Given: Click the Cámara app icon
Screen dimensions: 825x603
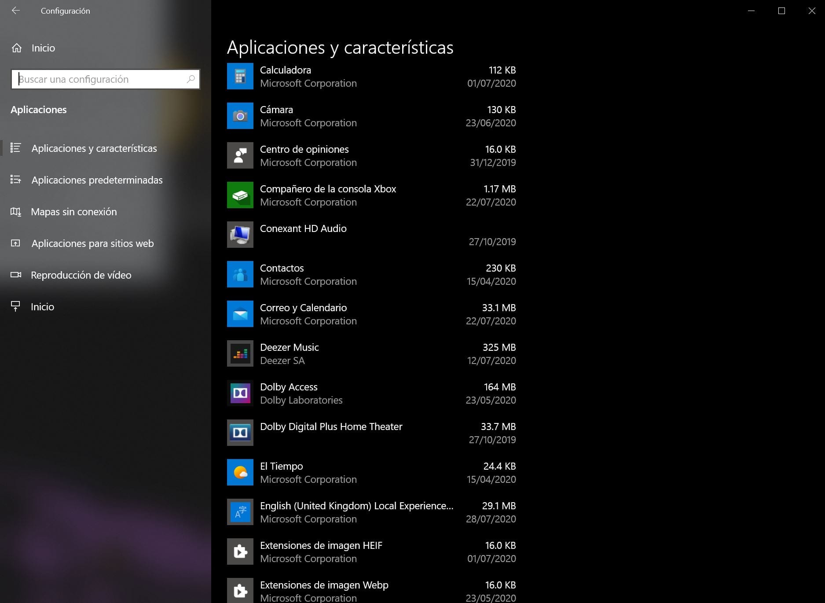Looking at the screenshot, I should [x=240, y=116].
